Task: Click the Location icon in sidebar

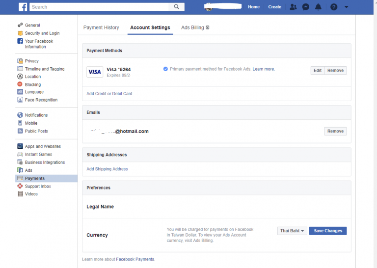Action: [20, 77]
